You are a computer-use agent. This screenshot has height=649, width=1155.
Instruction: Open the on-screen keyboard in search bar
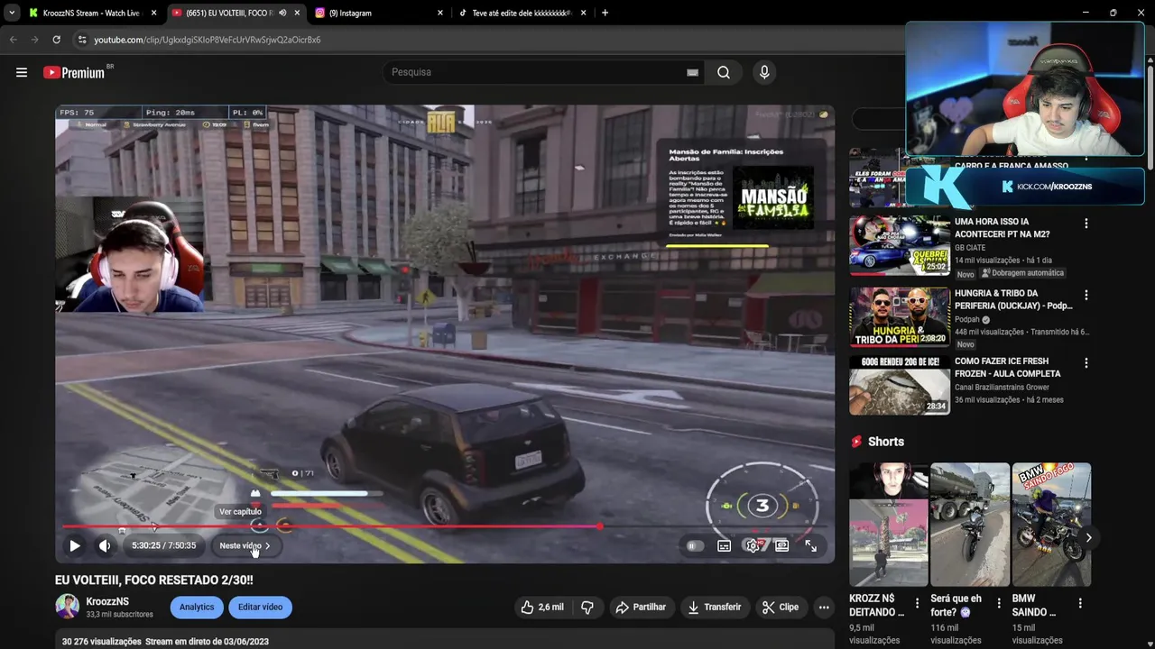tap(692, 72)
